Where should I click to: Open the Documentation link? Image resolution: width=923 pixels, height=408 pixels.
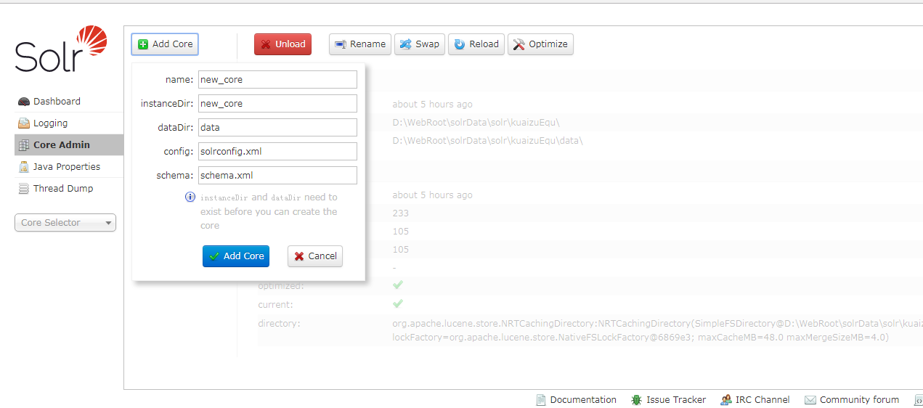583,400
